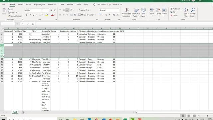Select Format Painter
213x120 pixels.
point(15,16)
